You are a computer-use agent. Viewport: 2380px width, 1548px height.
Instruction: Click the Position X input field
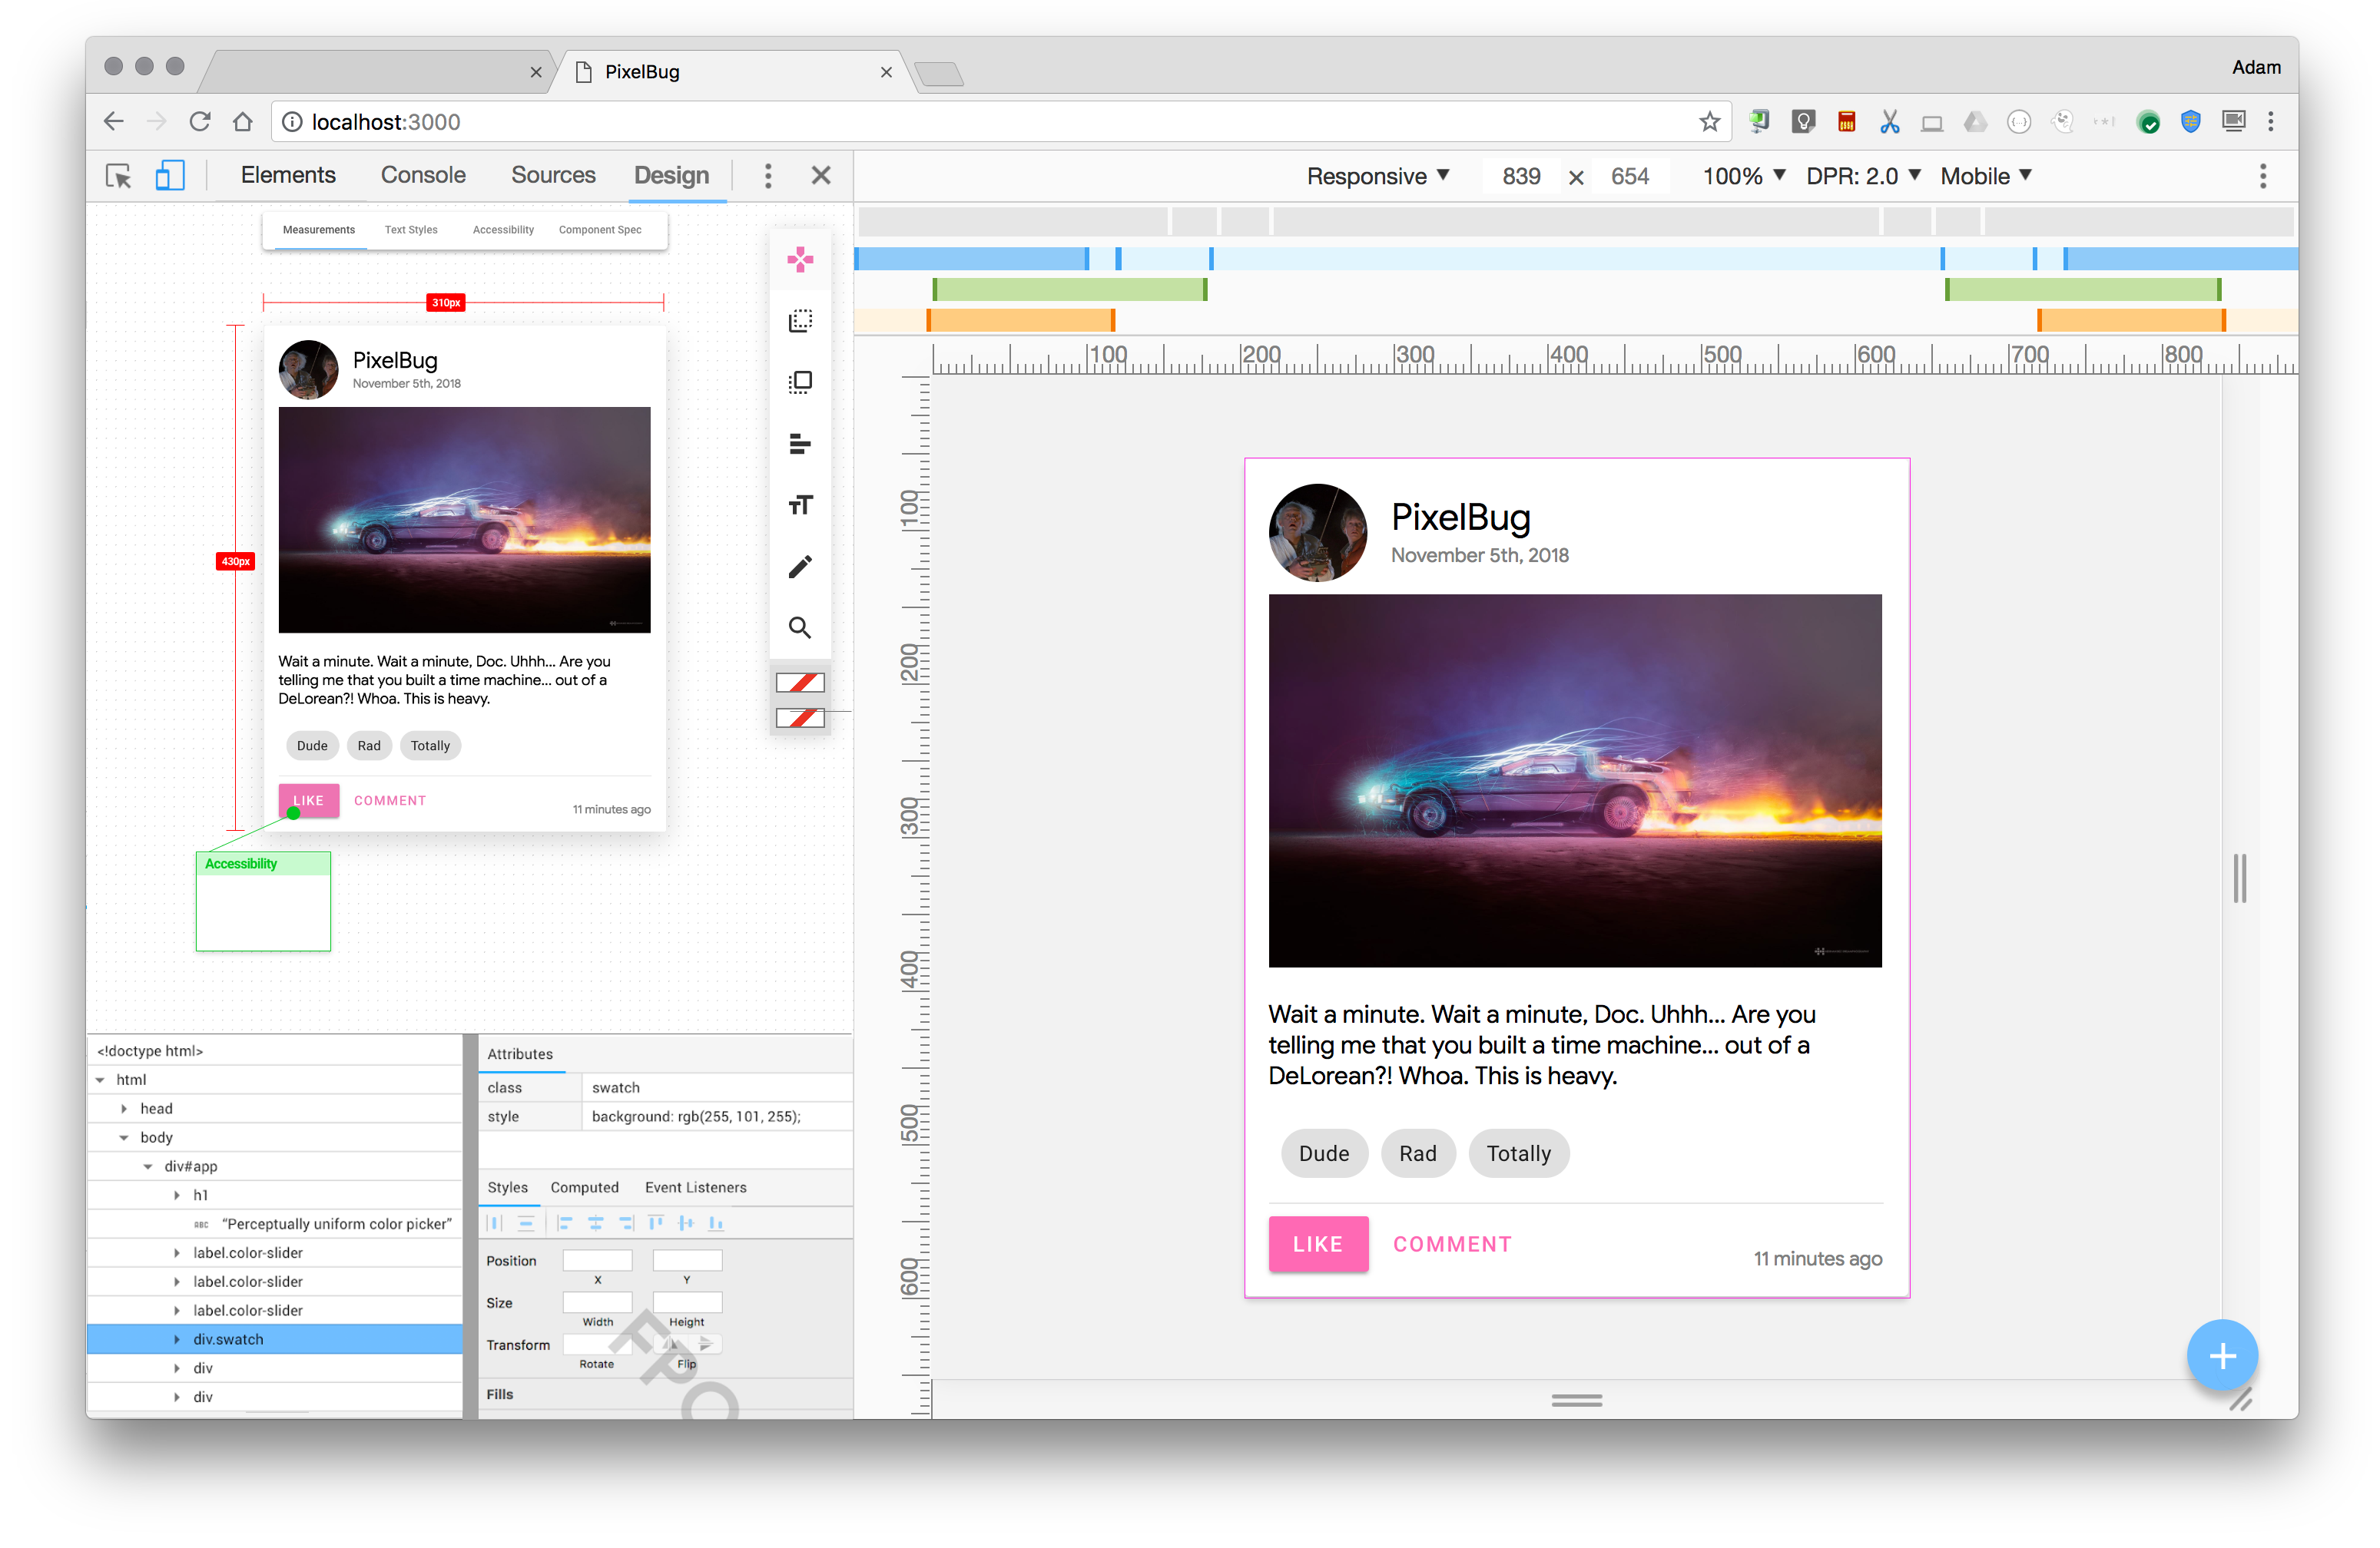pyautogui.click(x=597, y=1260)
